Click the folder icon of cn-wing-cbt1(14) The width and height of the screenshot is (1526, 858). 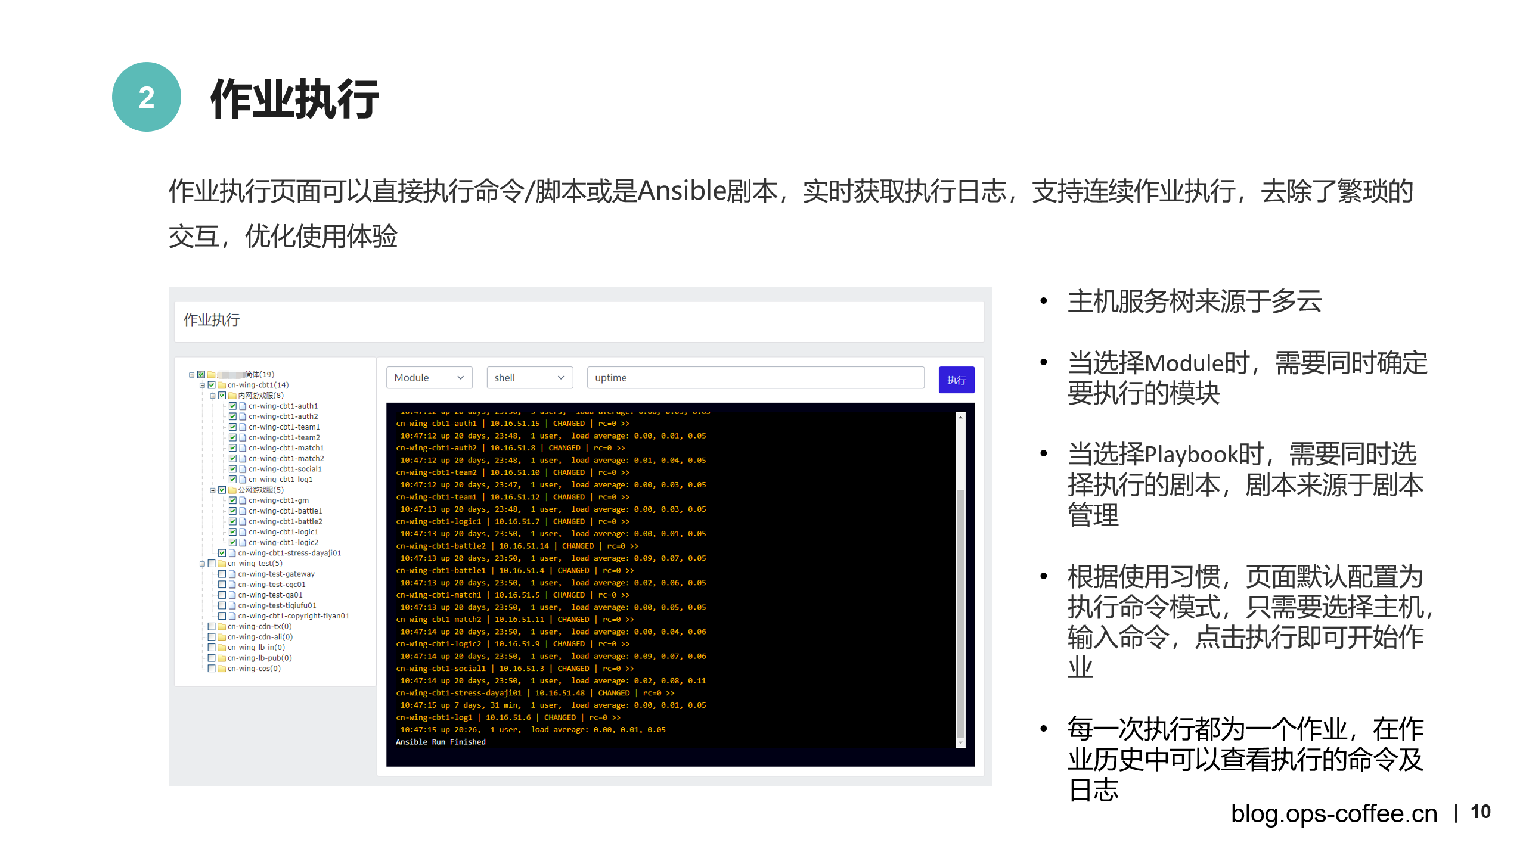tap(222, 385)
